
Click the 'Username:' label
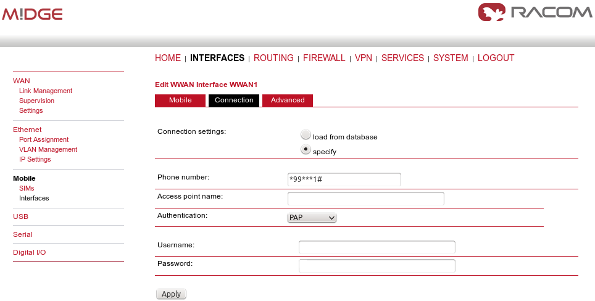tap(176, 245)
